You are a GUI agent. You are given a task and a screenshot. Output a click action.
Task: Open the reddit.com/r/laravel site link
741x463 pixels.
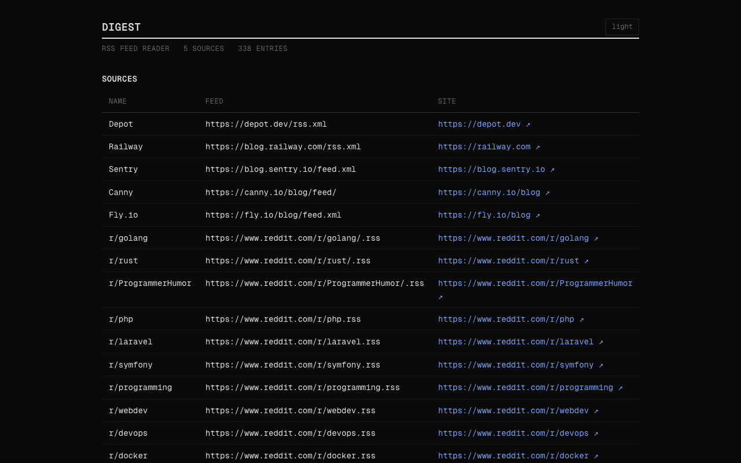515,342
